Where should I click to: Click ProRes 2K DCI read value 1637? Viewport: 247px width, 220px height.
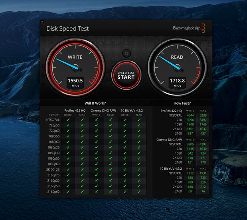[203, 129]
